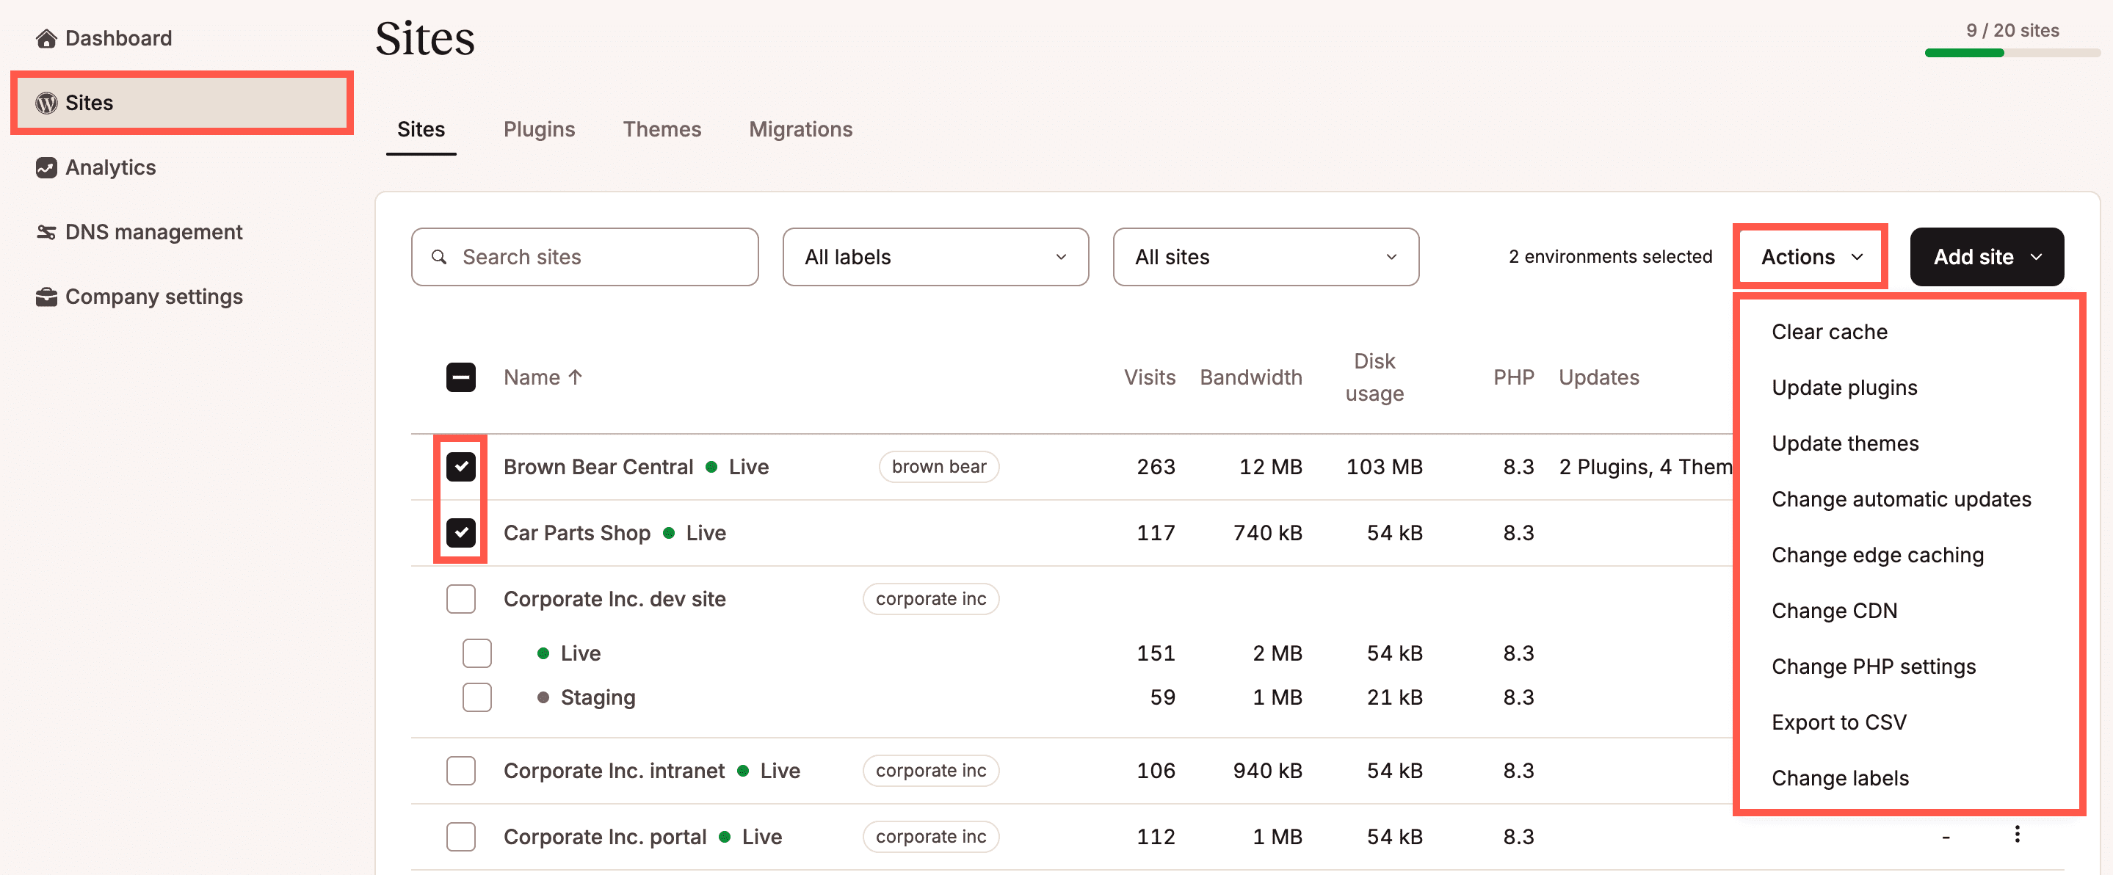The width and height of the screenshot is (2113, 875).
Task: Select the Migrations tab
Action: coord(800,128)
